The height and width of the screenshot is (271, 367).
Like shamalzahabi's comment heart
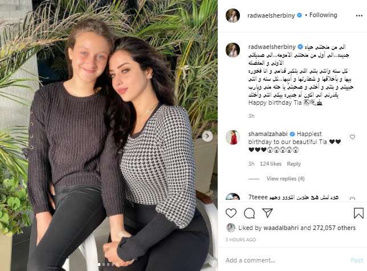[352, 137]
